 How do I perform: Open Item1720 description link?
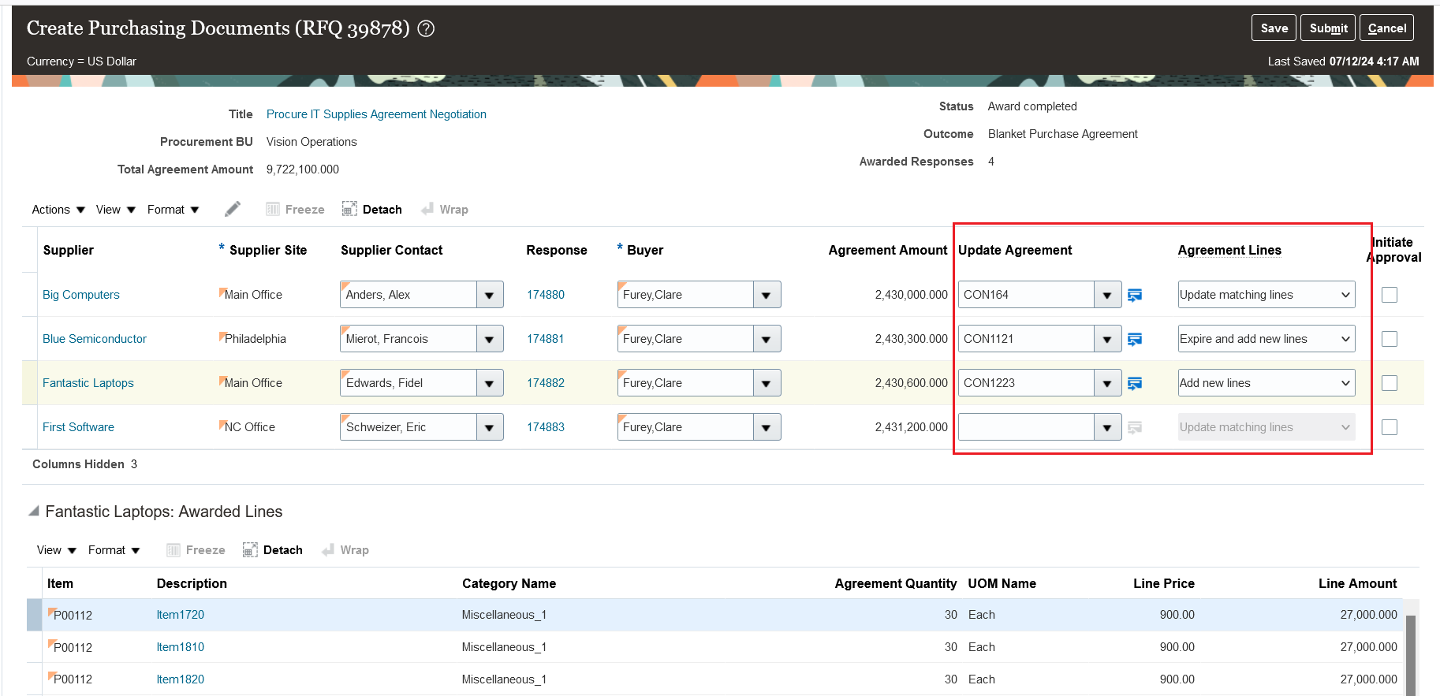181,615
